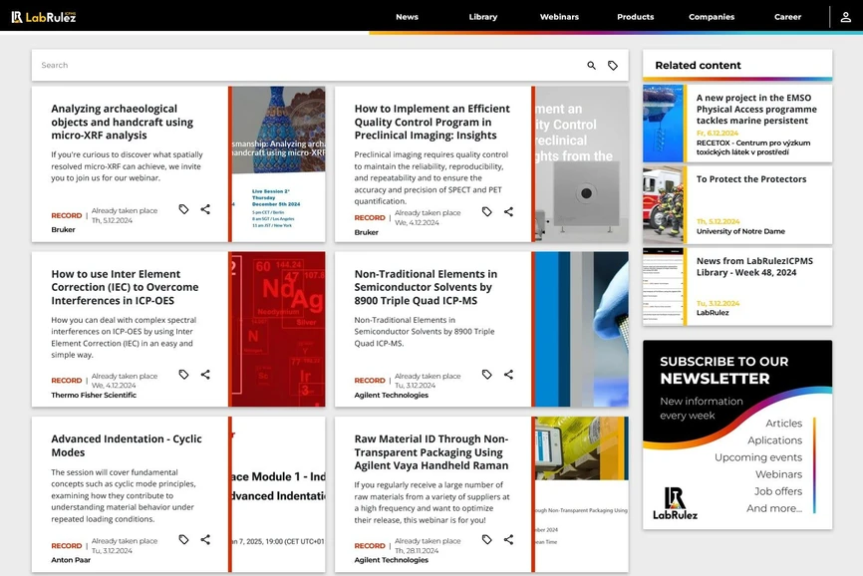Image resolution: width=863 pixels, height=576 pixels.
Task: Open the Library menu
Action: (483, 17)
